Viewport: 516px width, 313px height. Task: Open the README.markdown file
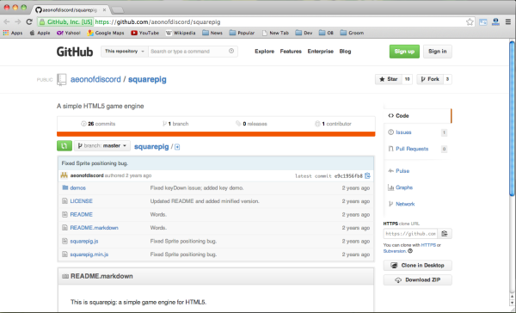[x=94, y=228]
